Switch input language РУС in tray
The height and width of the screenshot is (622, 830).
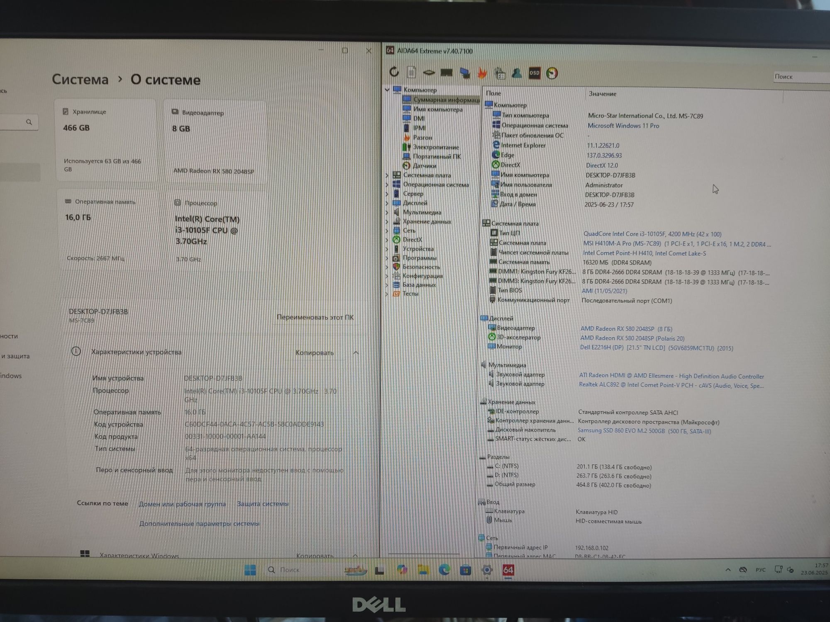[x=760, y=570]
